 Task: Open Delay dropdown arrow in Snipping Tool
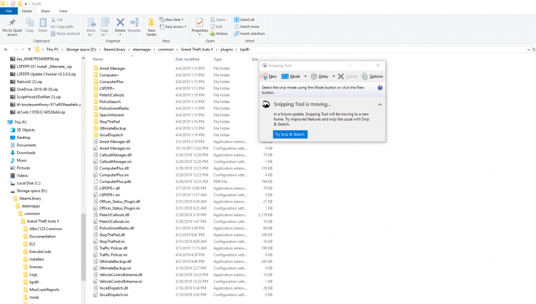(x=333, y=76)
